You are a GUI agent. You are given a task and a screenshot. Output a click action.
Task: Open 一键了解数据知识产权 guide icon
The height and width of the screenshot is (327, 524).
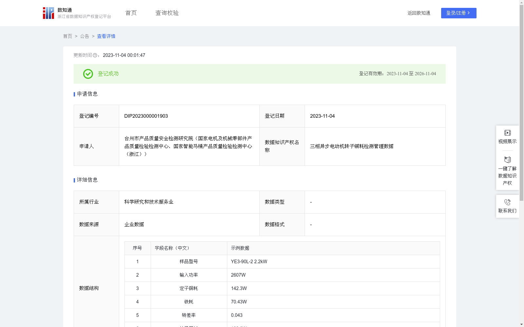pyautogui.click(x=507, y=160)
